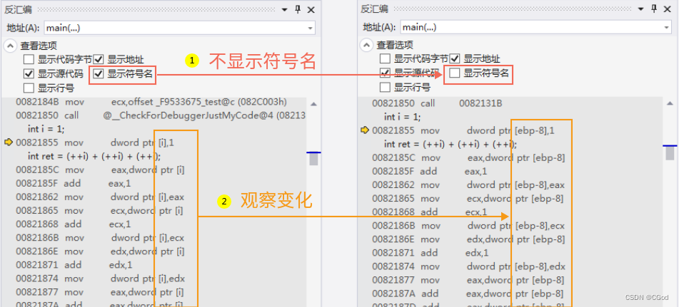Select right panel line 00821871 add edx,1
Image resolution: width=679 pixels, height=307 pixels.
430,253
